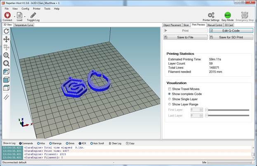Click the Toggle Log pencil icon

click(33, 15)
